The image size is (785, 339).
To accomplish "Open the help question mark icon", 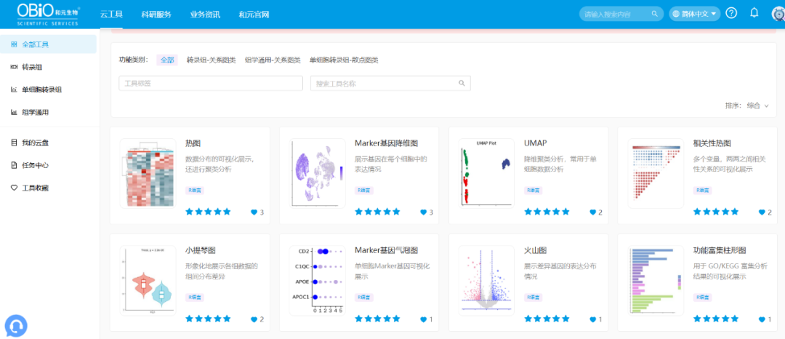I will [731, 14].
